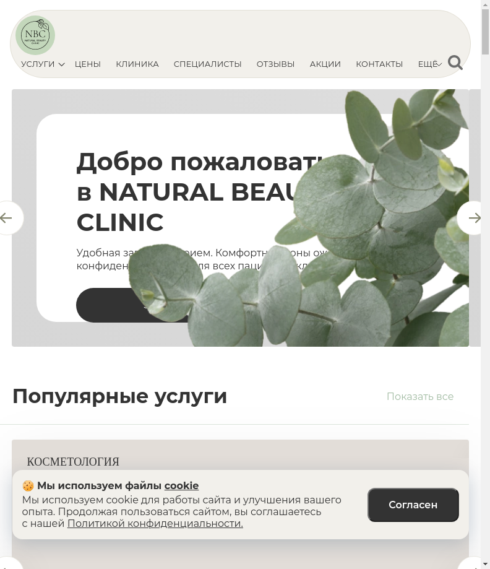This screenshot has height=569, width=490.
Task: Click the Показать все link
Action: click(420, 396)
